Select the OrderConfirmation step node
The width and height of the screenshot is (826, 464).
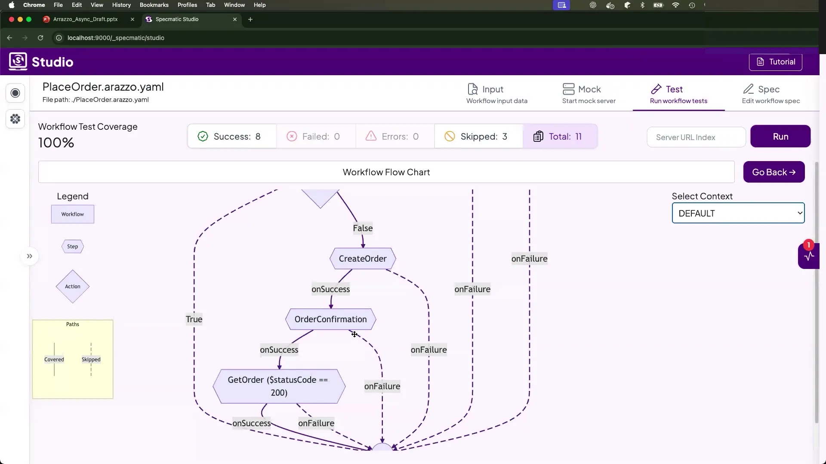click(330, 319)
